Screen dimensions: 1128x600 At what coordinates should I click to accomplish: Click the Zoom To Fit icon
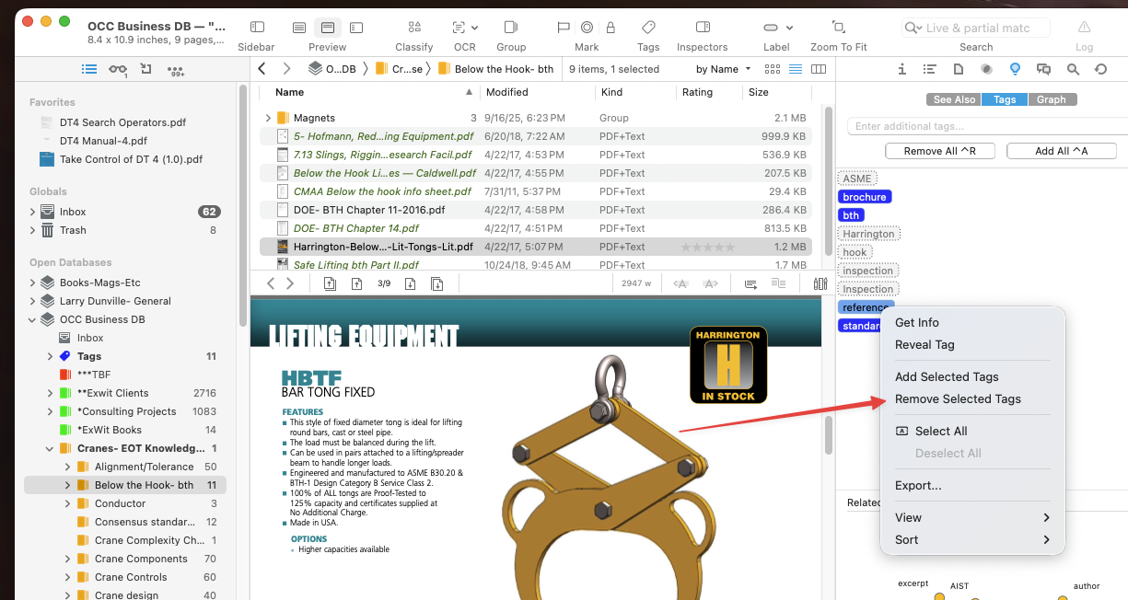[838, 28]
